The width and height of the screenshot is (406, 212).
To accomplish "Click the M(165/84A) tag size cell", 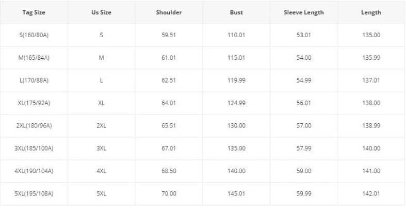I will pyautogui.click(x=34, y=58).
